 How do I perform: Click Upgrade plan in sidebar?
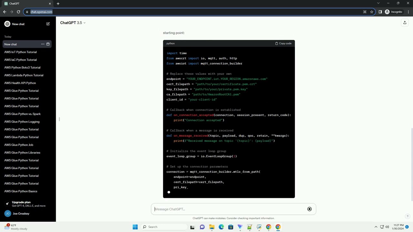pyautogui.click(x=27, y=204)
